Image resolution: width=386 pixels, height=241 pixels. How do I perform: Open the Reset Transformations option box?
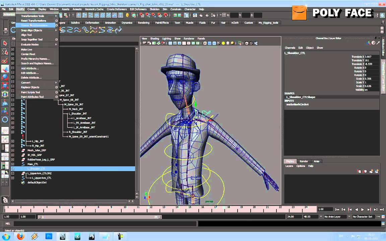tap(56, 21)
